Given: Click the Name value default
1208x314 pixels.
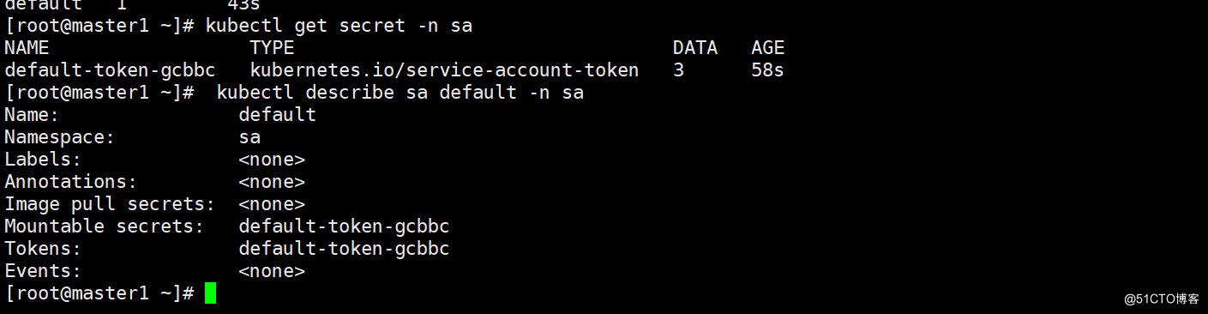Looking at the screenshot, I should pyautogui.click(x=277, y=115).
